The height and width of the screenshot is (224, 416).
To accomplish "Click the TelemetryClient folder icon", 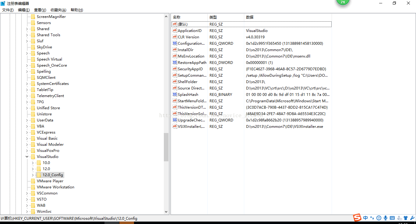I will pos(33,96).
